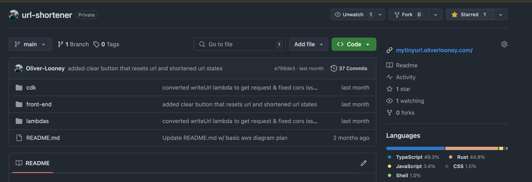Open the Activity page in sidebar
This screenshot has width=532, height=182.
(406, 77)
